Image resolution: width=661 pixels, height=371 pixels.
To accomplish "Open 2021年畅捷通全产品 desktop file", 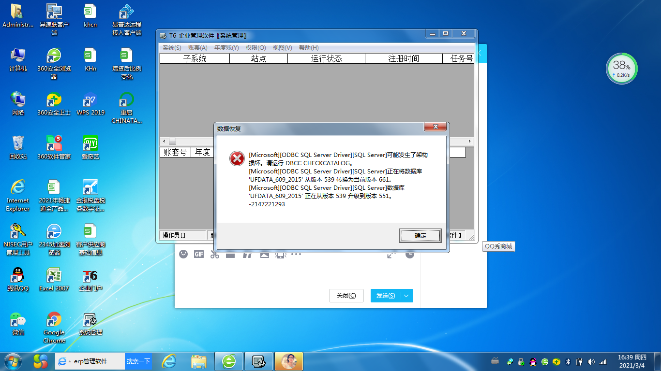I will coord(54,196).
